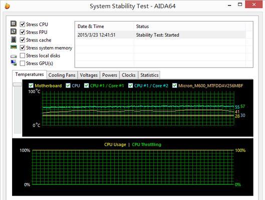265x200 pixels.
Task: Enable the Stress GPU(s) checkbox
Action: [x=23, y=63]
